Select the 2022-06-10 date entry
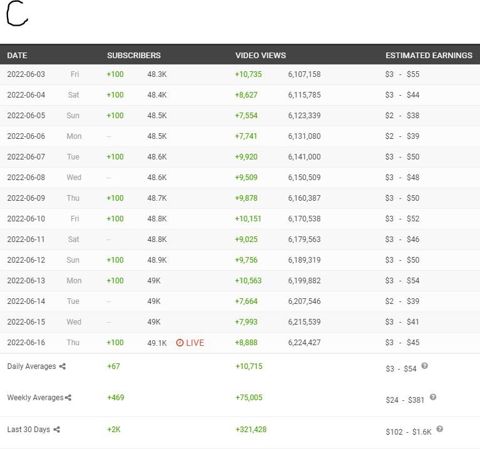The image size is (480, 449). (26, 219)
